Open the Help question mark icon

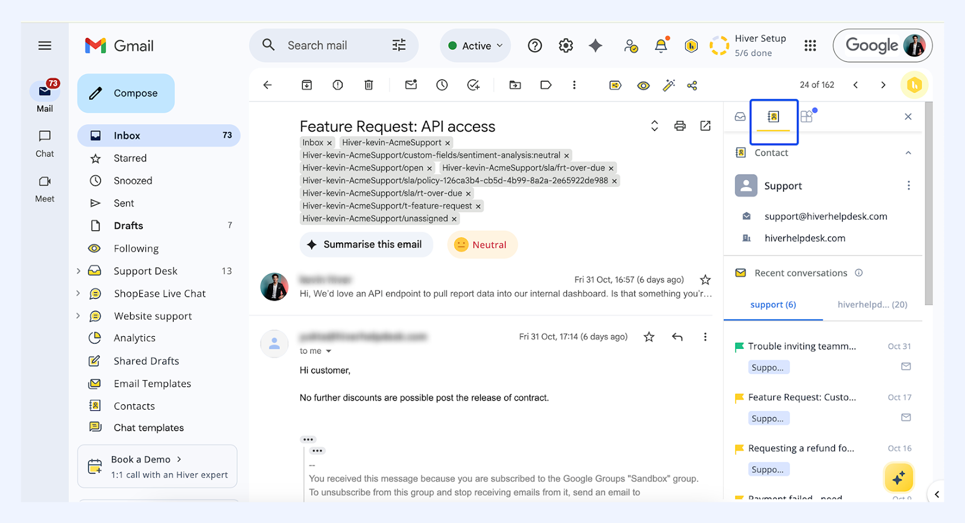pyautogui.click(x=535, y=46)
